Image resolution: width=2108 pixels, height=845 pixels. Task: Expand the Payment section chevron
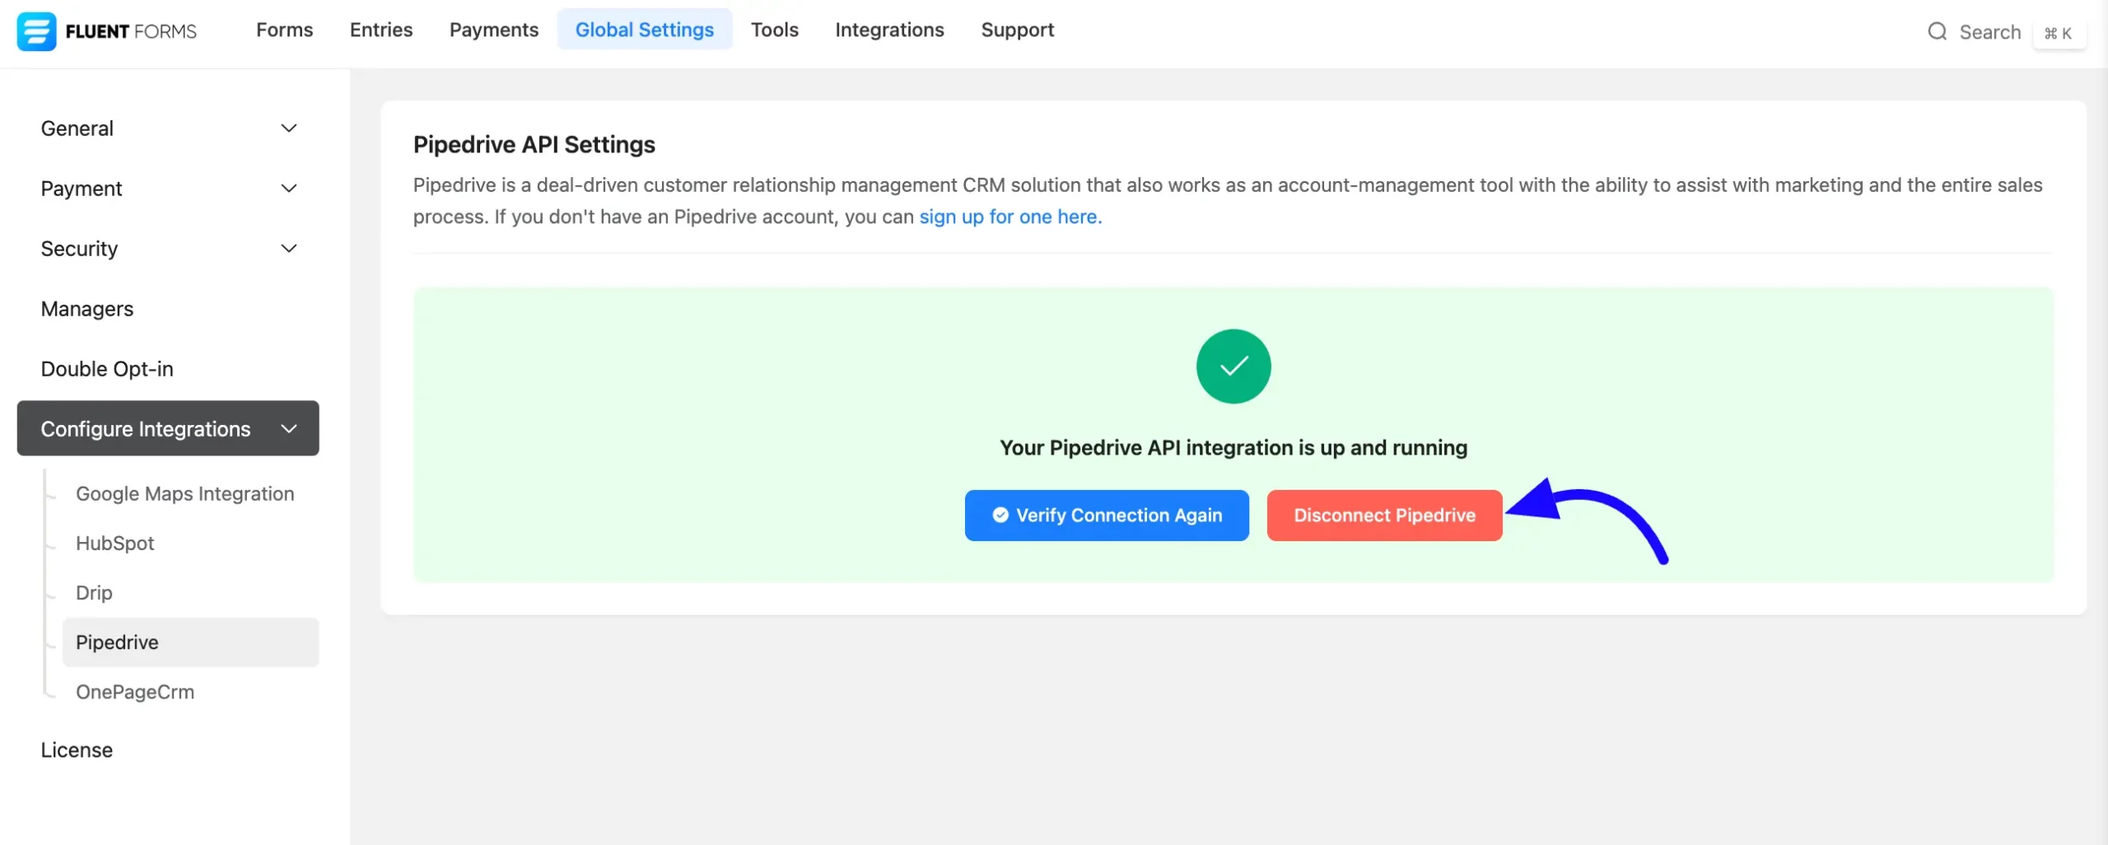(x=289, y=189)
